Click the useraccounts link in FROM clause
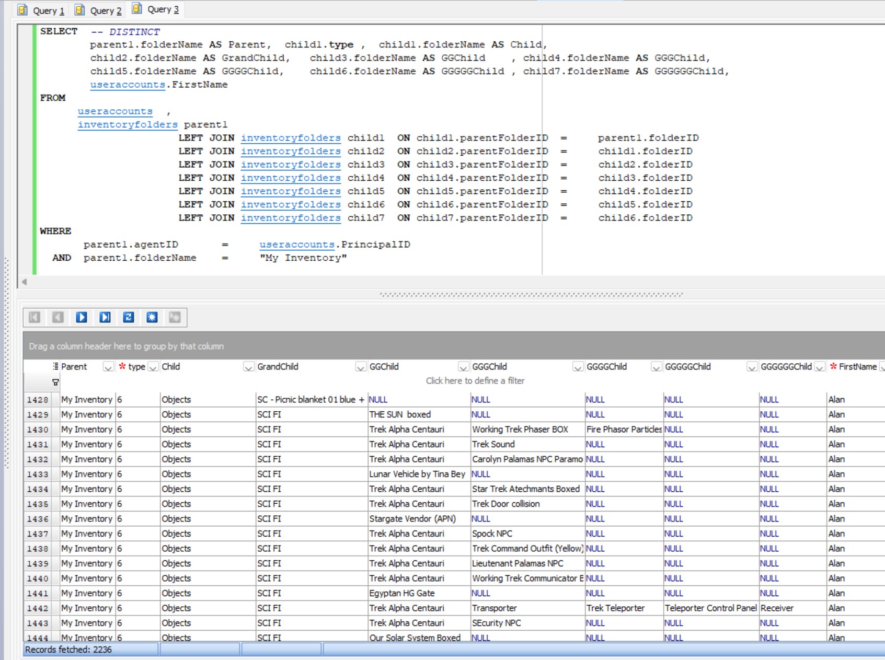Image resolution: width=885 pixels, height=660 pixels. [x=115, y=111]
